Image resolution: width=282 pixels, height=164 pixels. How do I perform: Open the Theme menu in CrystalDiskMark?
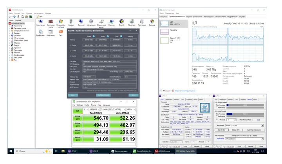coord(94,105)
